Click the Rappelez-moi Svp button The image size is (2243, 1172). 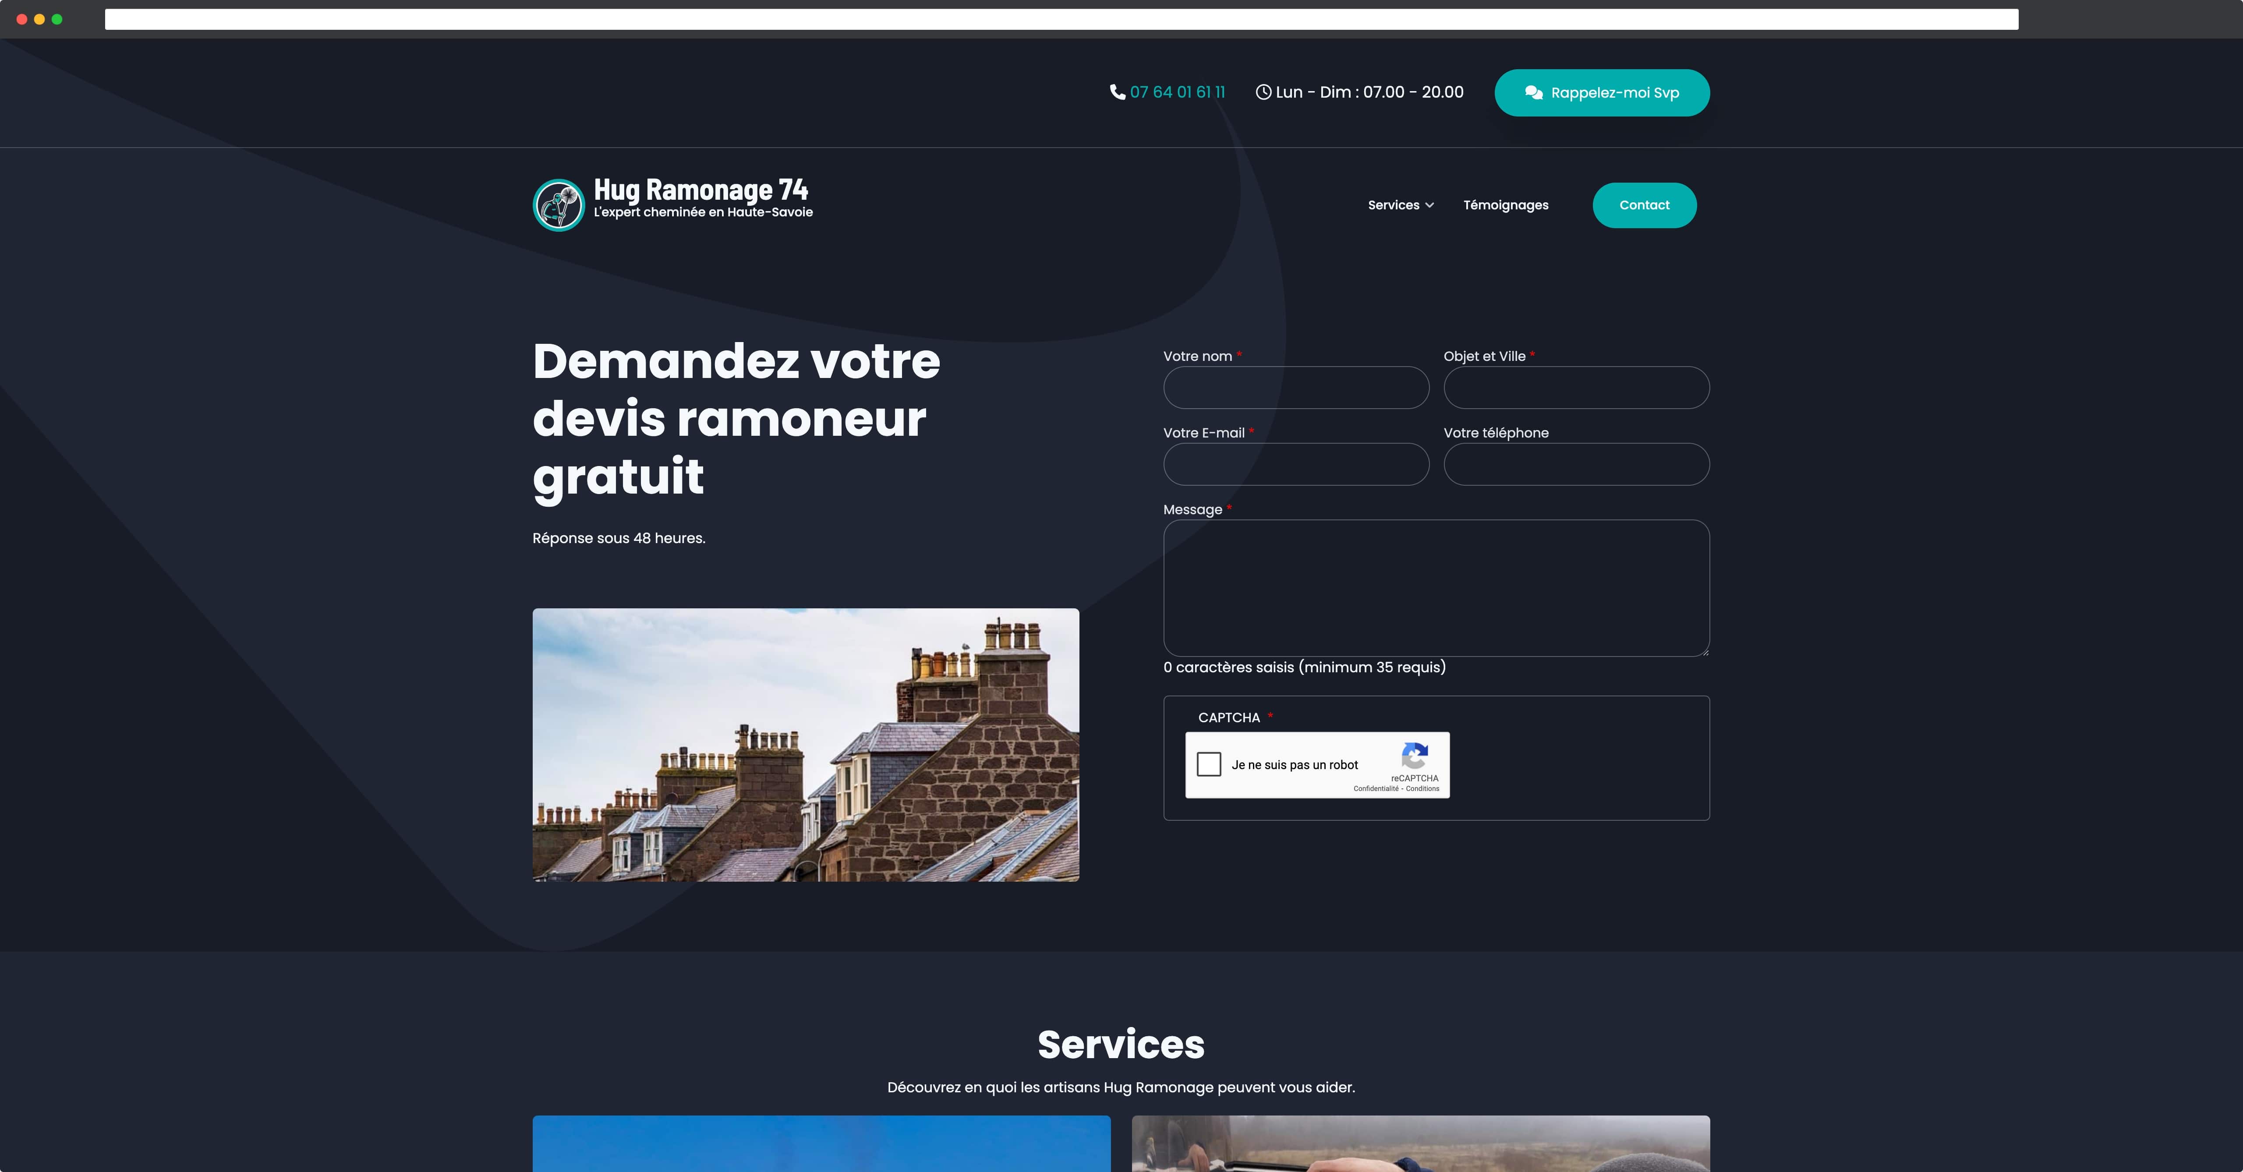coord(1602,93)
